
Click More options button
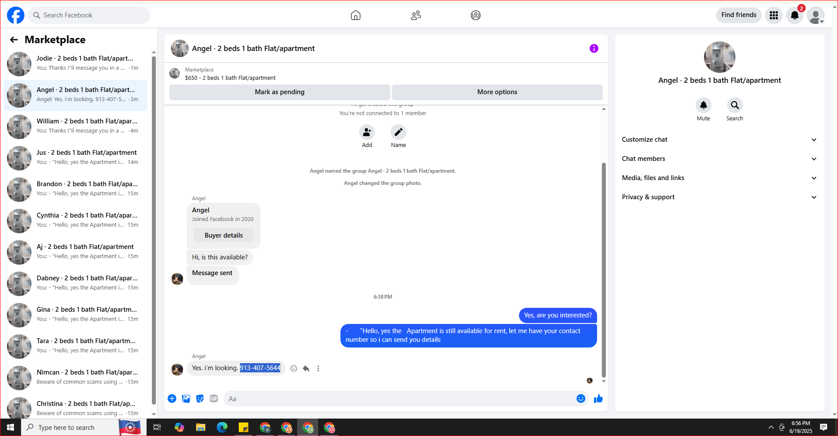tap(497, 92)
